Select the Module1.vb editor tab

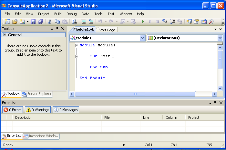click(84, 29)
